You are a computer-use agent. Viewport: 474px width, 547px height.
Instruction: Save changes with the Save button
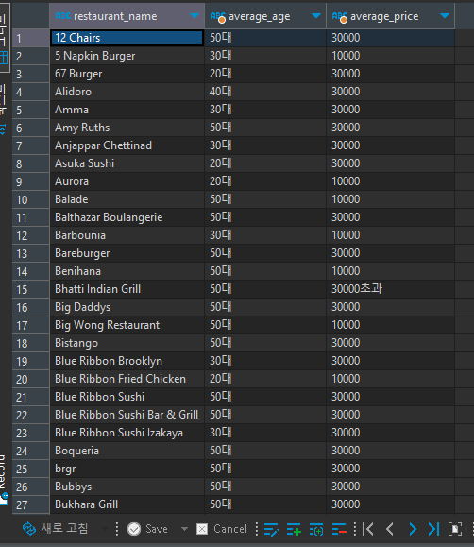[147, 529]
